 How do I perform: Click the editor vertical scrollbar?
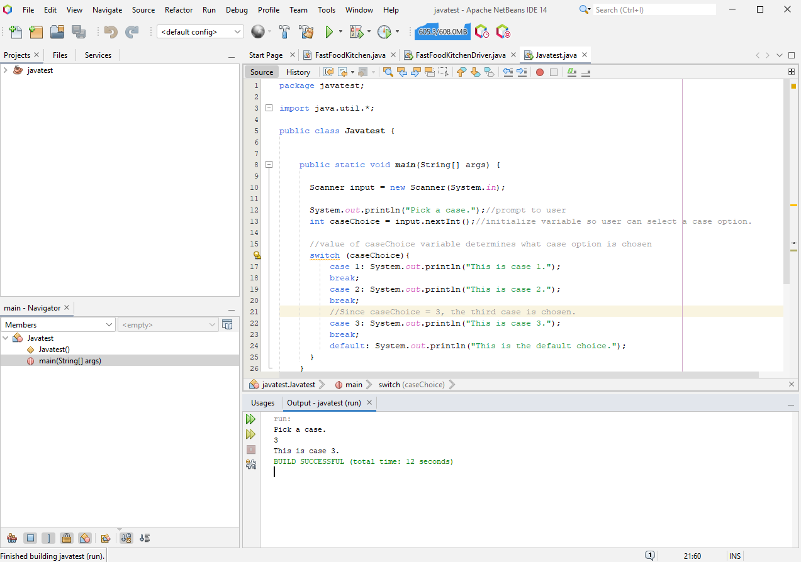[x=787, y=182]
